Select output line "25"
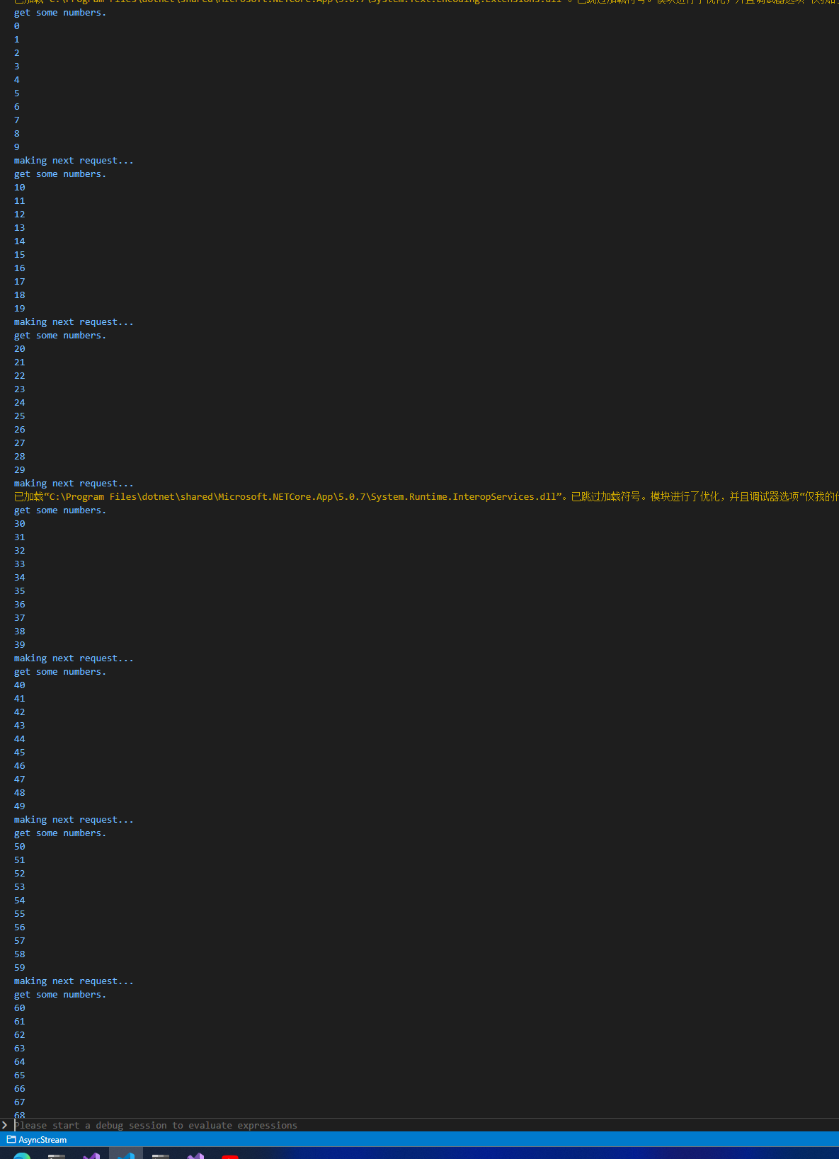 click(x=20, y=416)
